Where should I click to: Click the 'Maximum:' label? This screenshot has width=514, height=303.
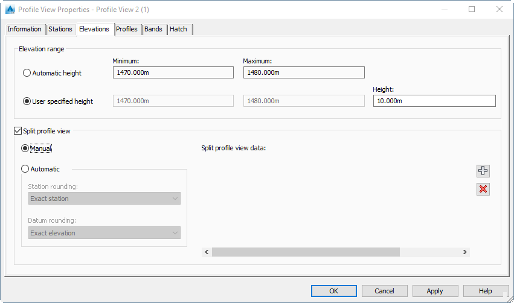pyautogui.click(x=257, y=61)
